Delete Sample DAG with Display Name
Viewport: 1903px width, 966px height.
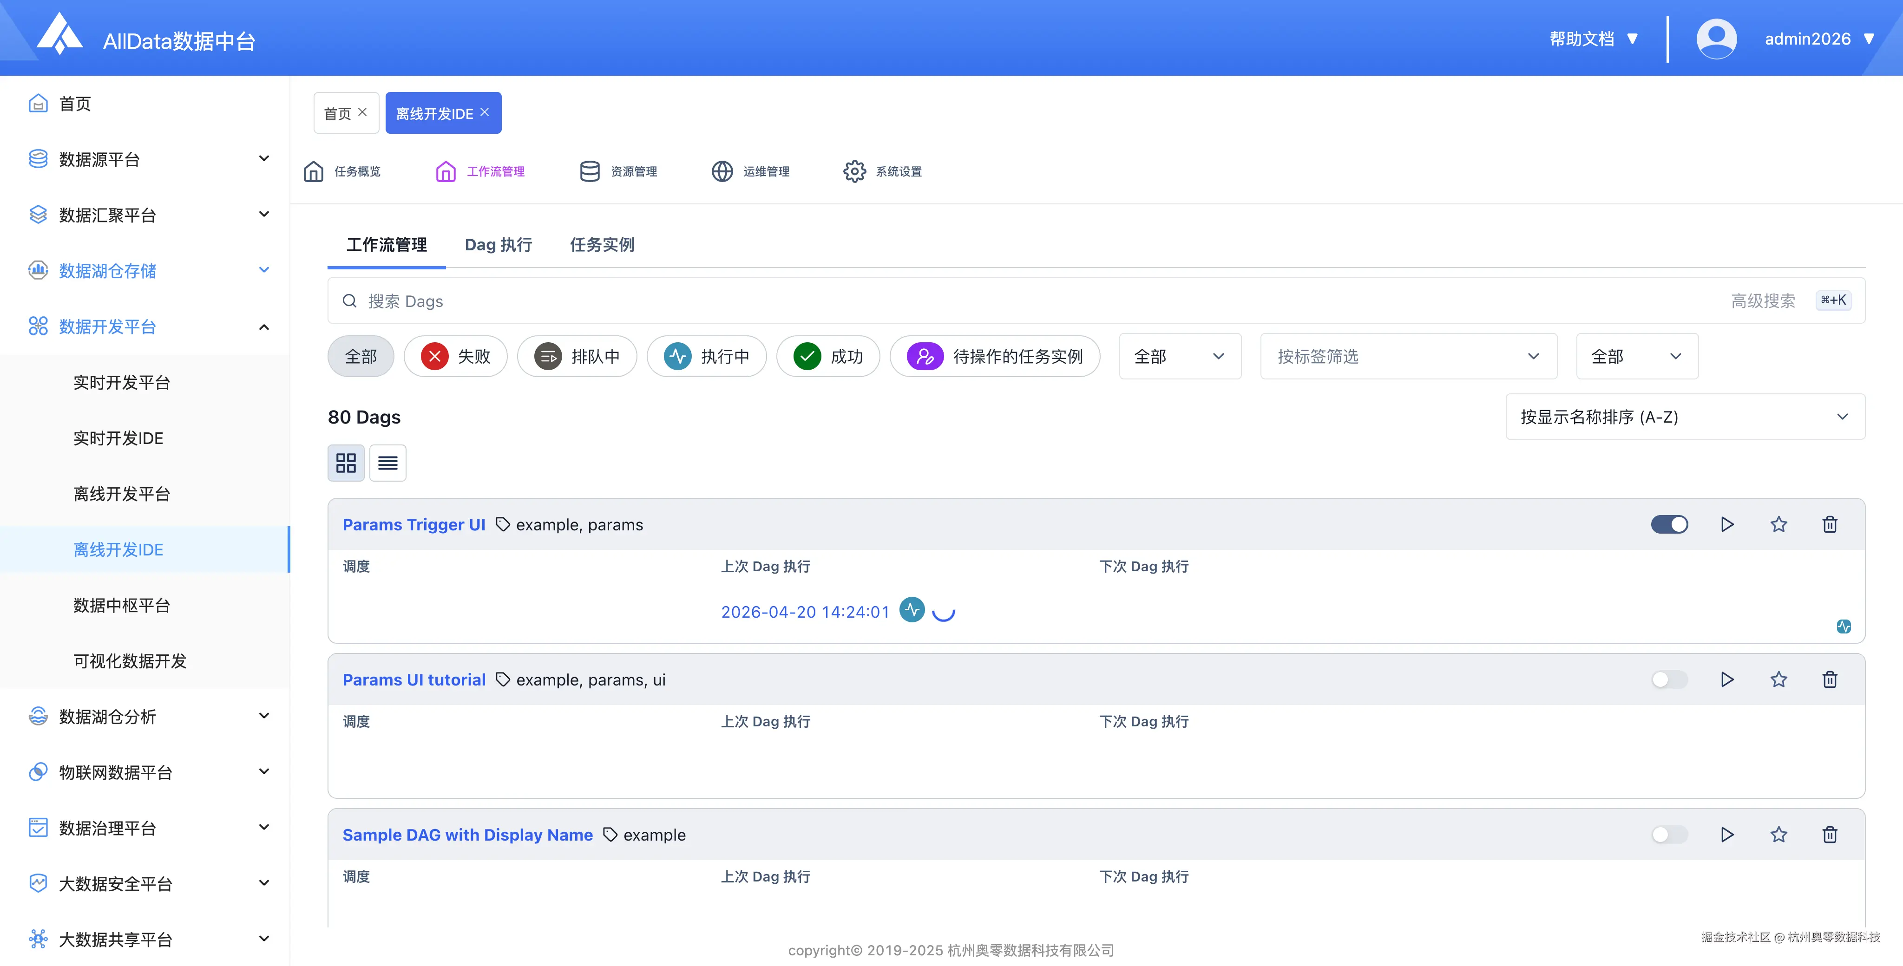[1829, 835]
